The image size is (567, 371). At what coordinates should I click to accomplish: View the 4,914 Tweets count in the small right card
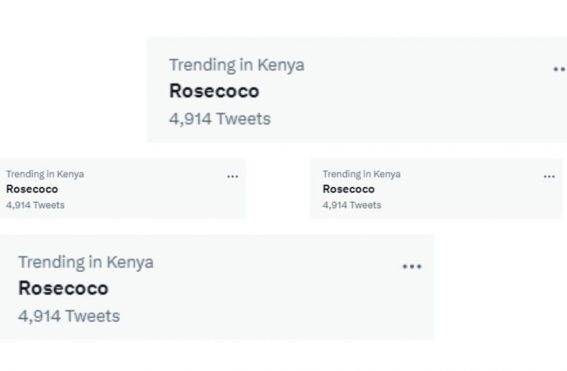pos(352,205)
